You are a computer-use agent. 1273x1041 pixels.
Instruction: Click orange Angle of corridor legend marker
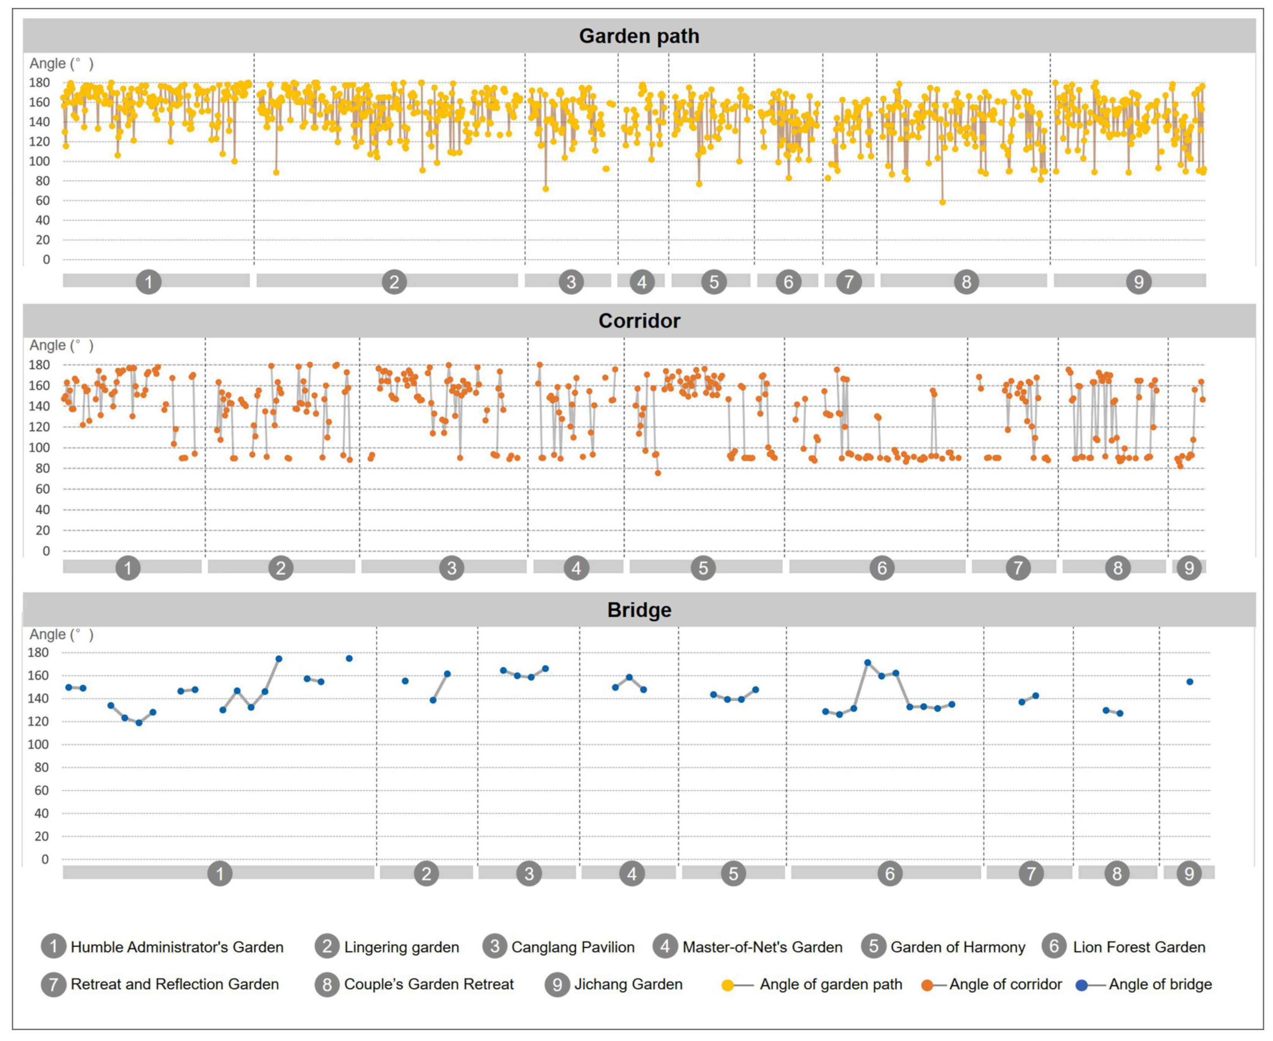(x=927, y=985)
